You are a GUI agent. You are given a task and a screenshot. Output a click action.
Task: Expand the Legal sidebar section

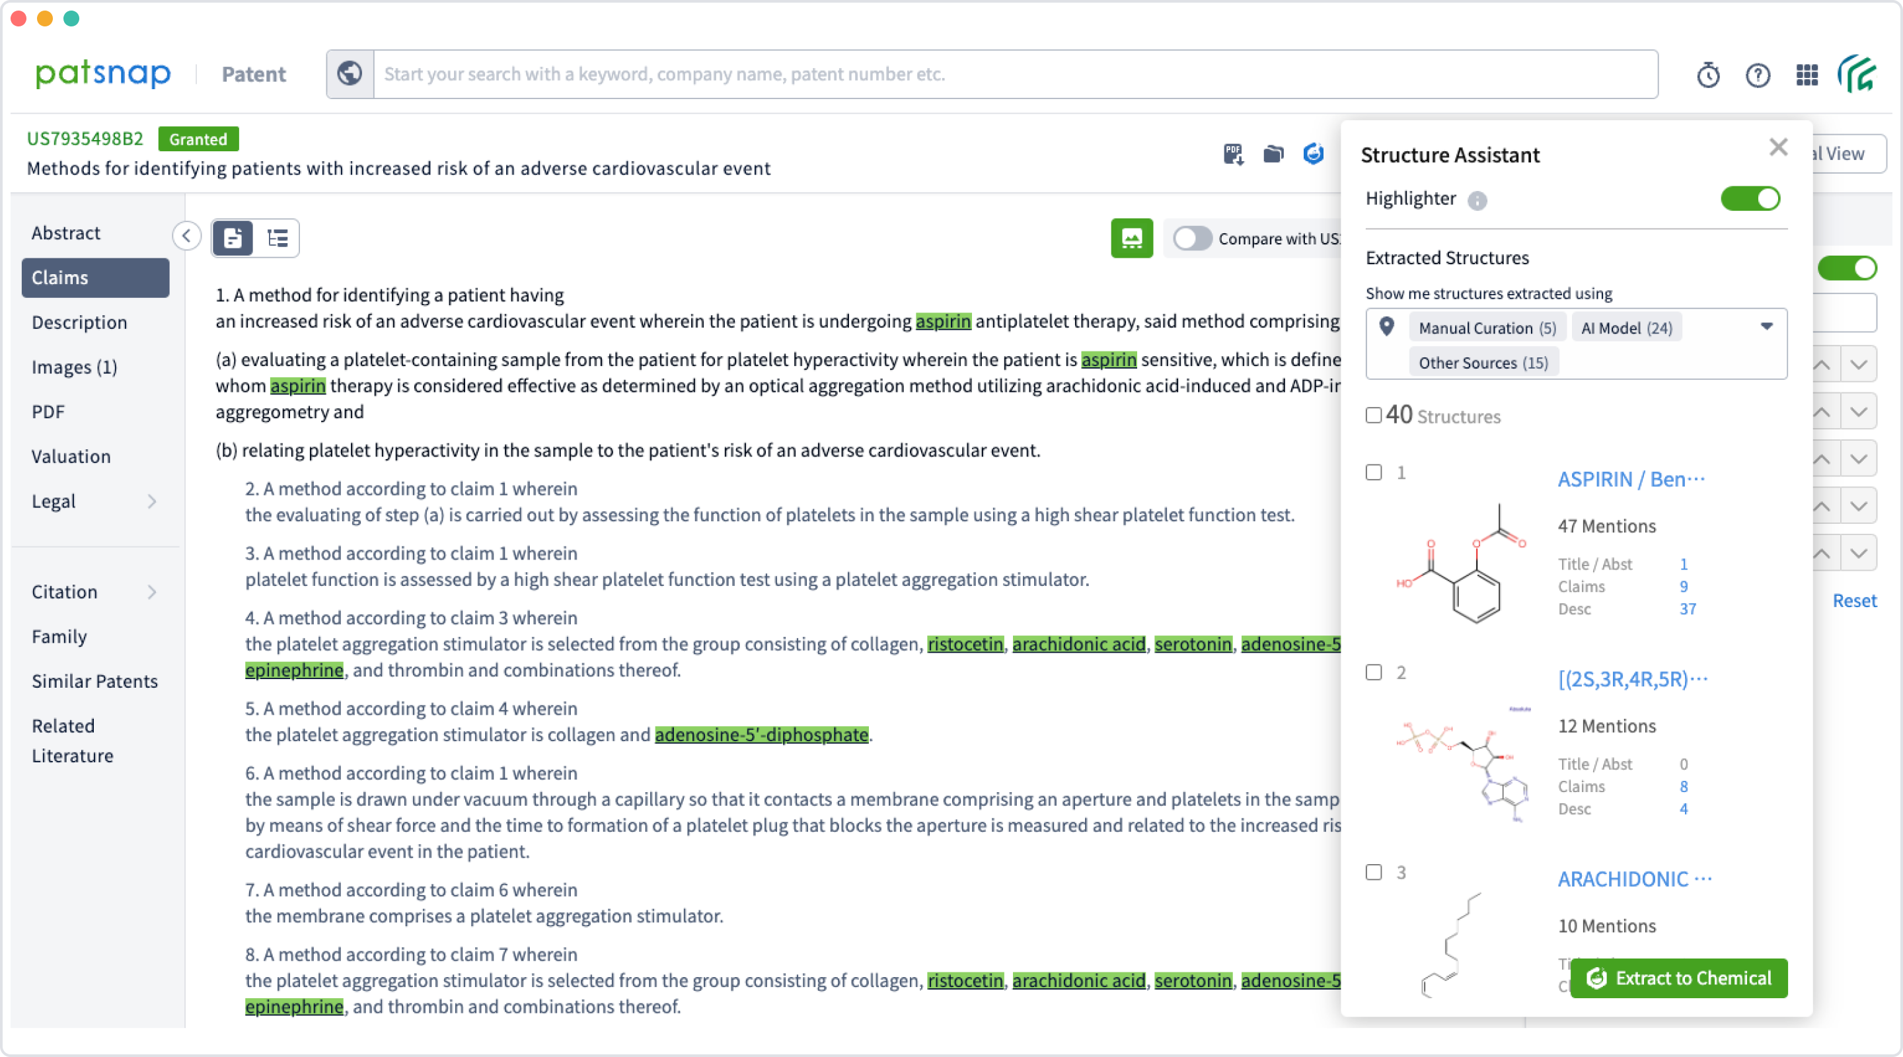click(x=152, y=501)
